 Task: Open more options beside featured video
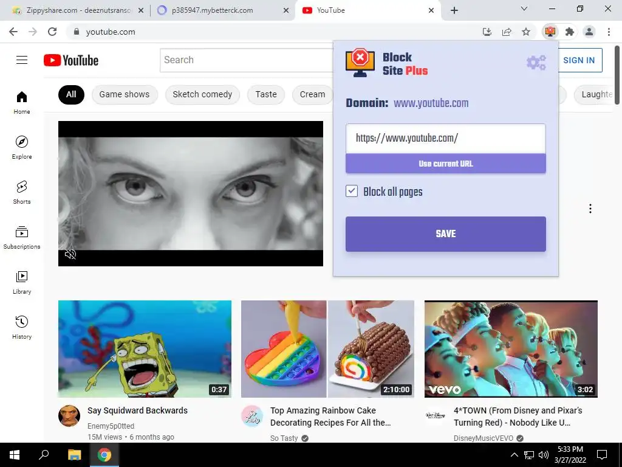590,209
